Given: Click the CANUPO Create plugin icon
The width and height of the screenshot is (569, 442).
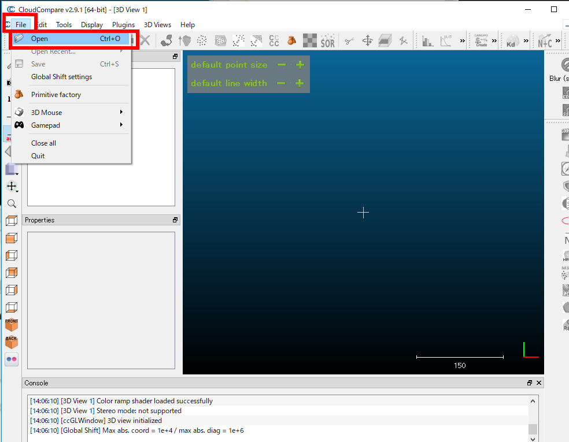Looking at the screenshot, I should coord(482,40).
